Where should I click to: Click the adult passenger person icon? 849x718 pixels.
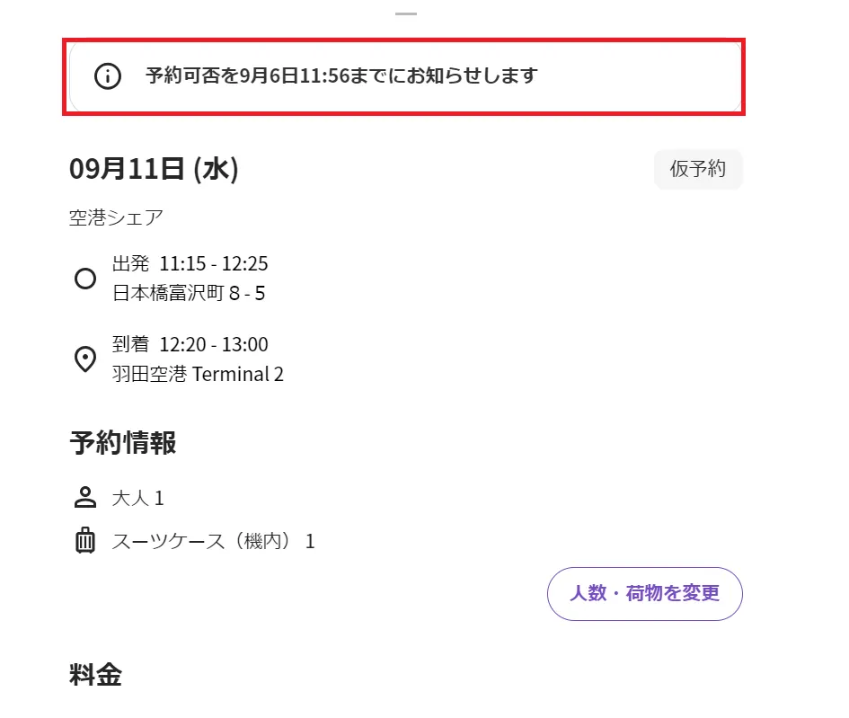(x=85, y=497)
